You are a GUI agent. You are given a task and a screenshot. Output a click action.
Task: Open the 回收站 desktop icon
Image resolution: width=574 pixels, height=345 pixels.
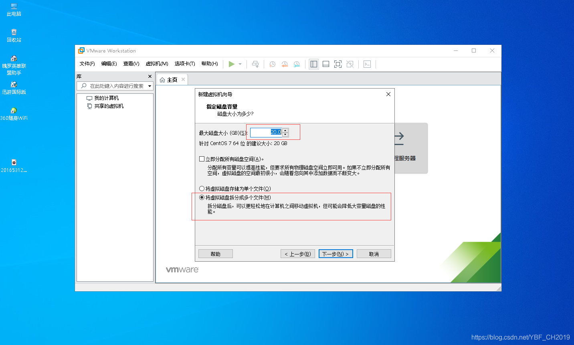(14, 36)
